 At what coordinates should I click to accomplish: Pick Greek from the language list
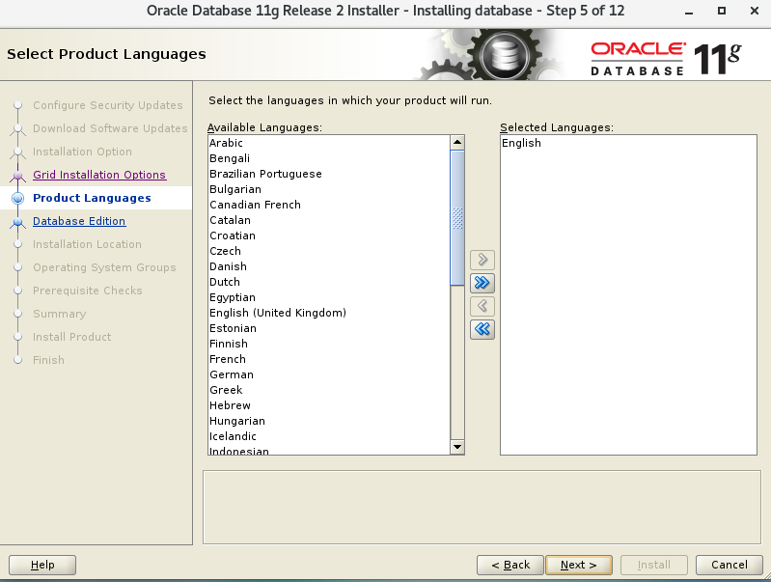[329, 390]
